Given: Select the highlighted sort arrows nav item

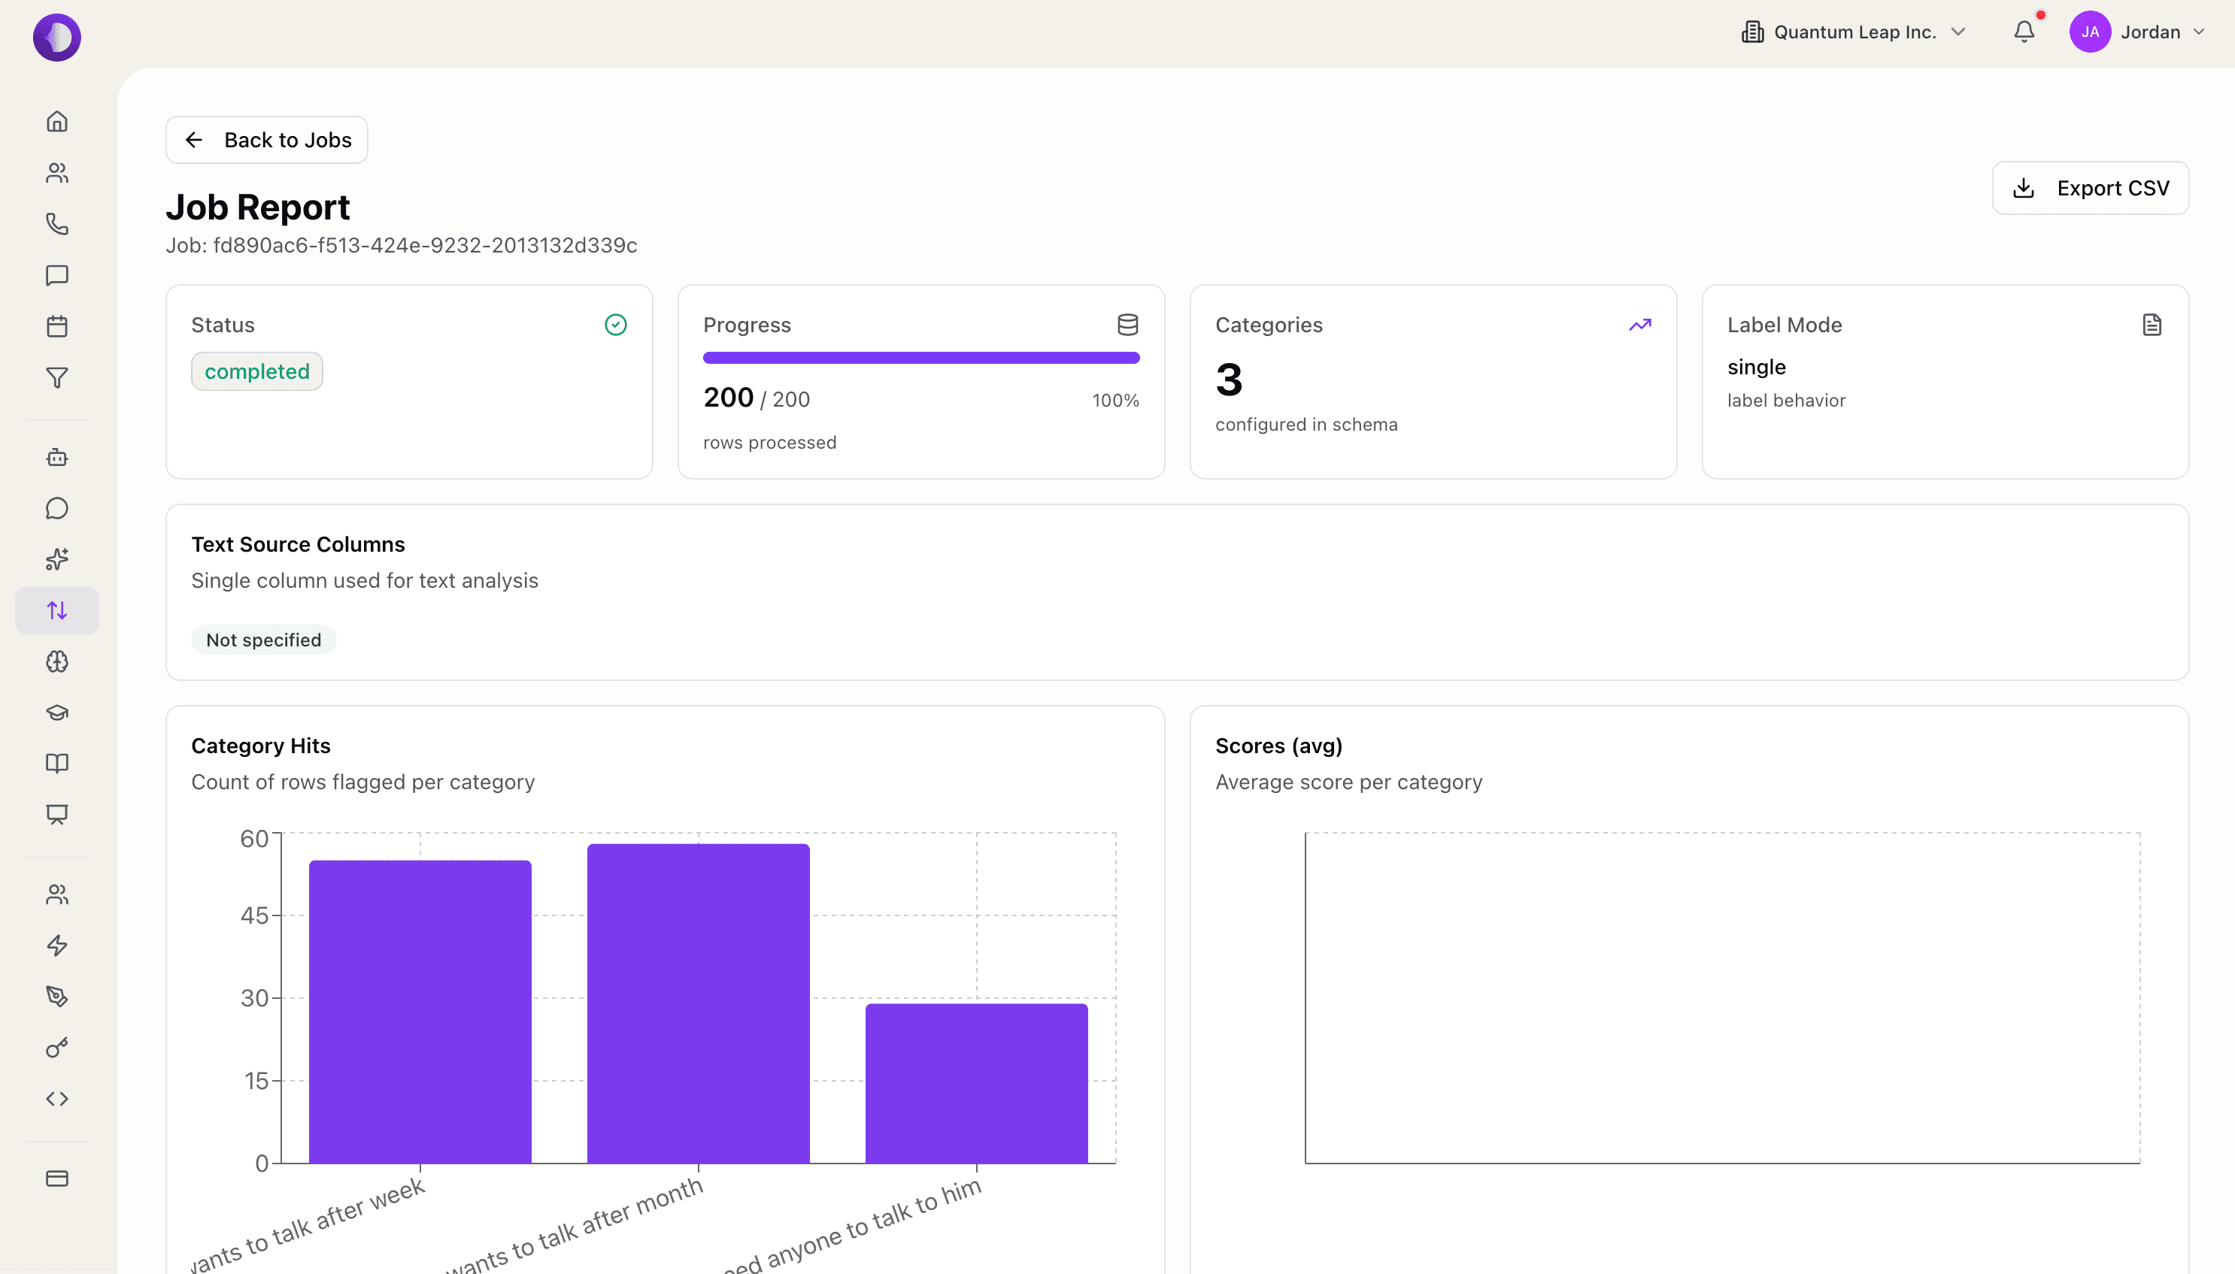Looking at the screenshot, I should click(56, 610).
